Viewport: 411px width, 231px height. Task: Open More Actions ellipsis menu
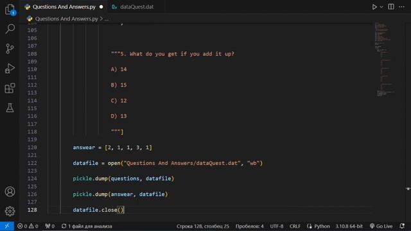(x=401, y=7)
